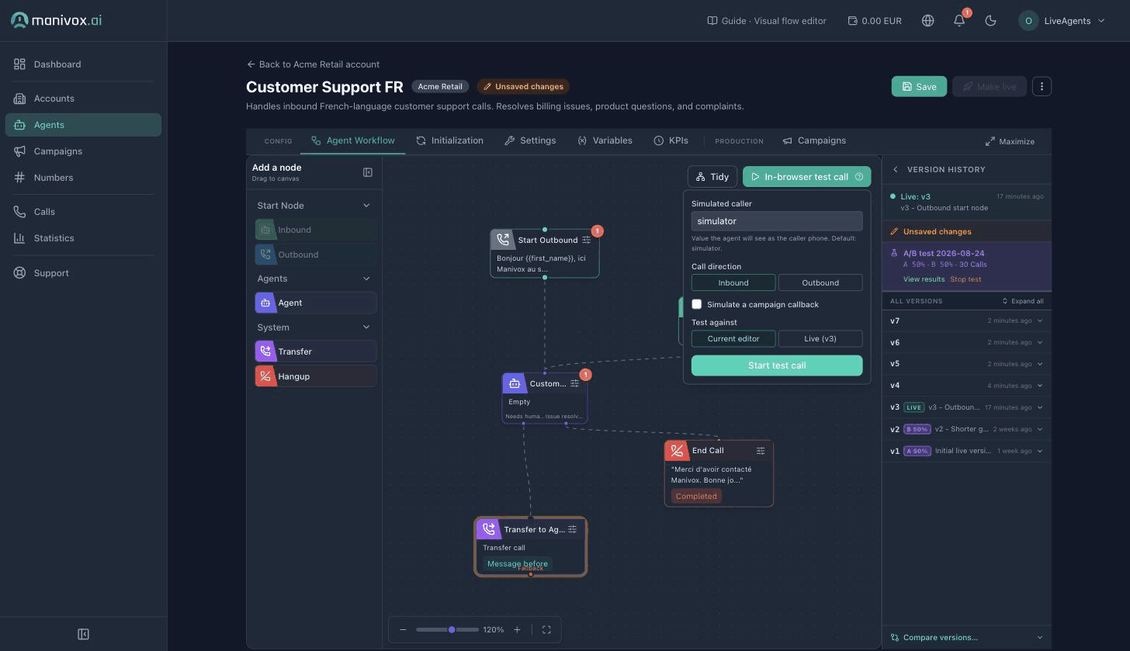Start the test call
The height and width of the screenshot is (651, 1130).
[777, 365]
